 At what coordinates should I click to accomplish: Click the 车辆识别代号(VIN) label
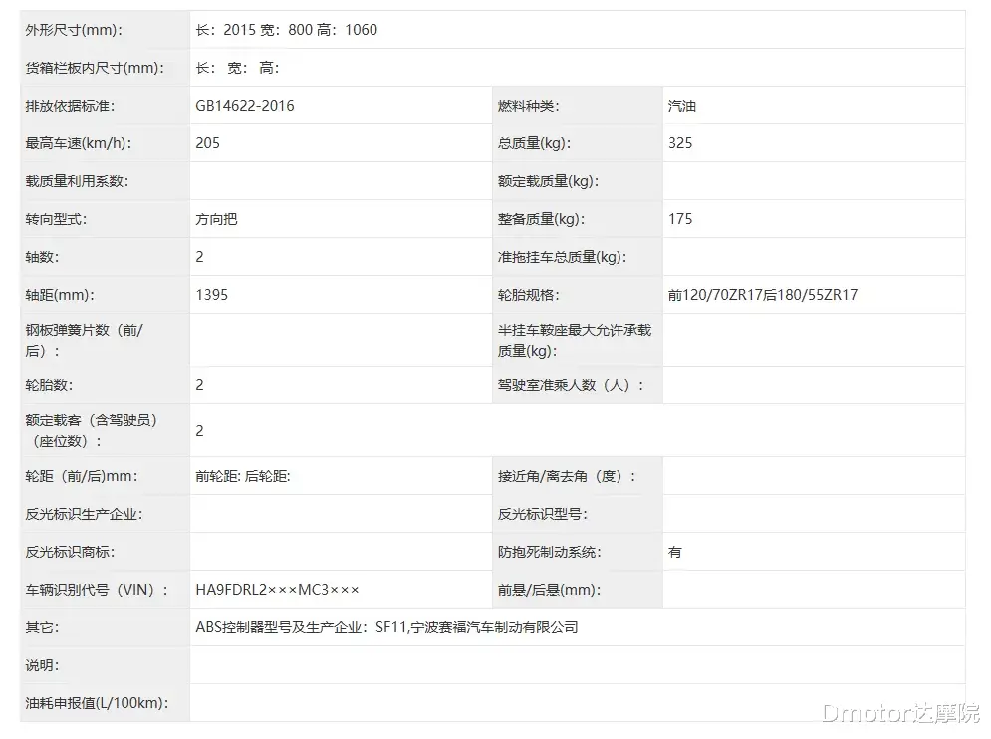(98, 590)
